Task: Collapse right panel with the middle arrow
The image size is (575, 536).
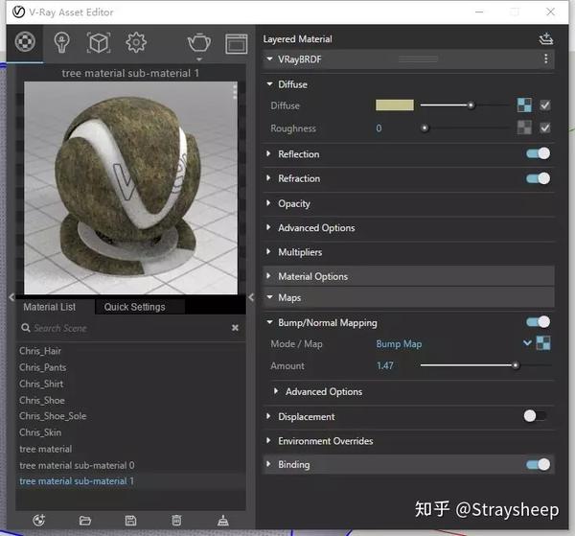Action: coord(251,297)
